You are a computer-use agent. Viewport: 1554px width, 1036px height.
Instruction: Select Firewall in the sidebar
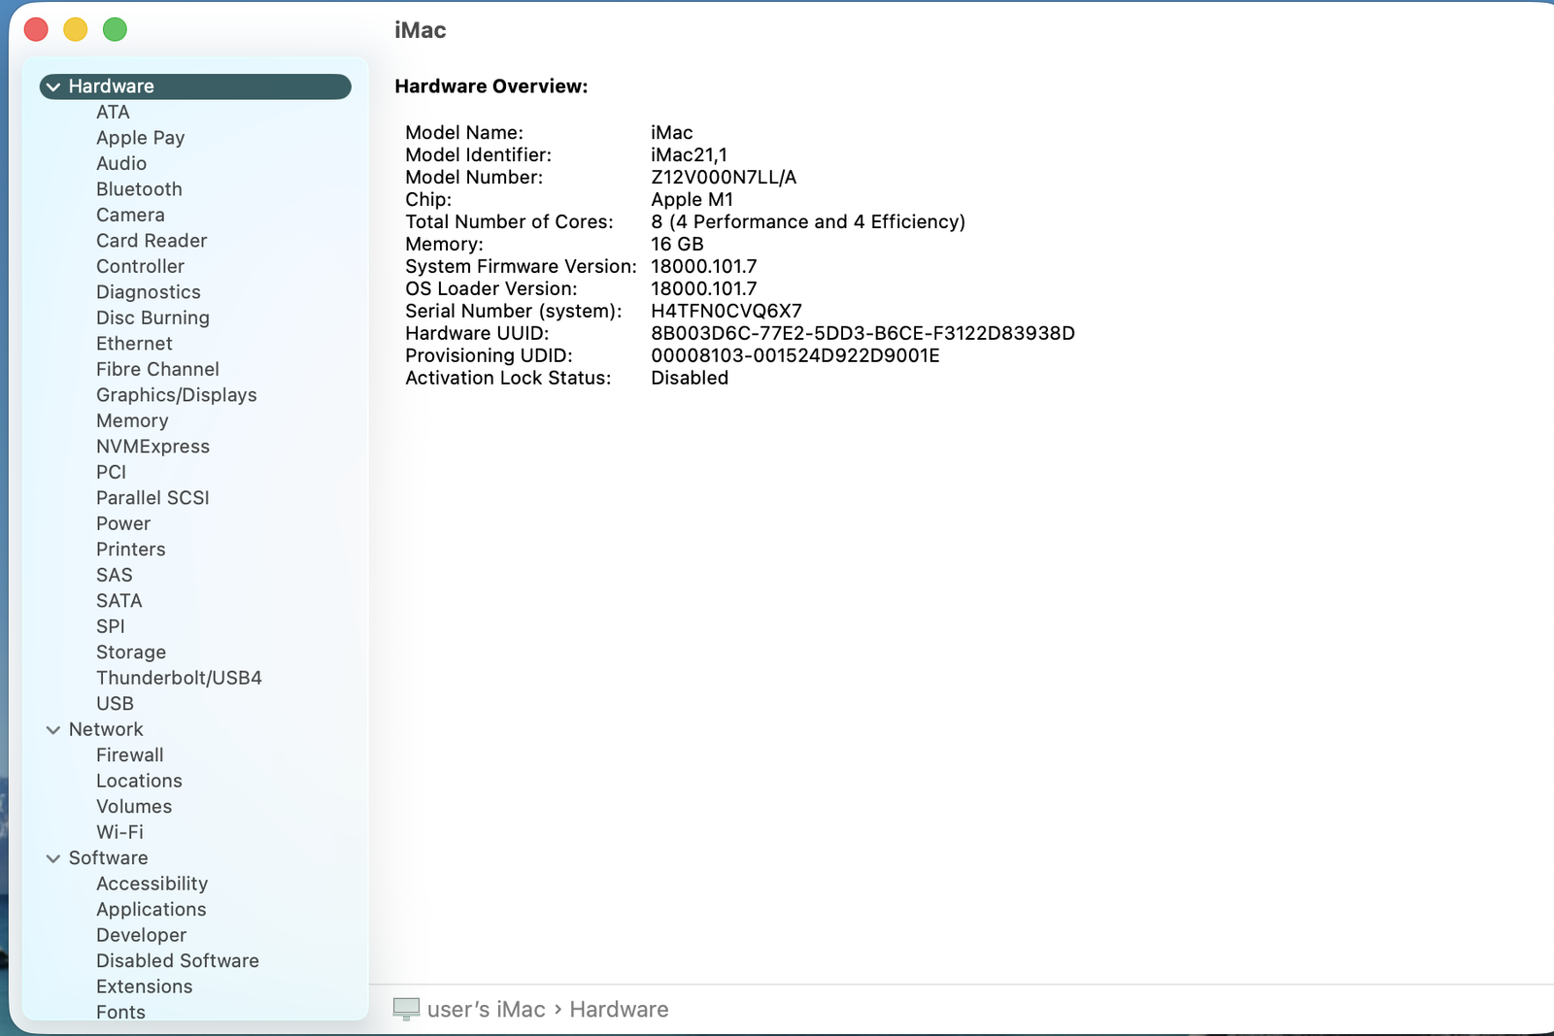tap(129, 755)
